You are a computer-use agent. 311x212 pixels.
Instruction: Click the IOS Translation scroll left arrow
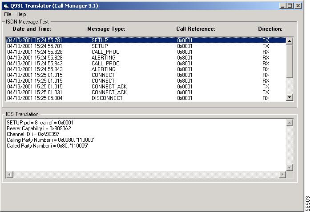tap(10, 175)
